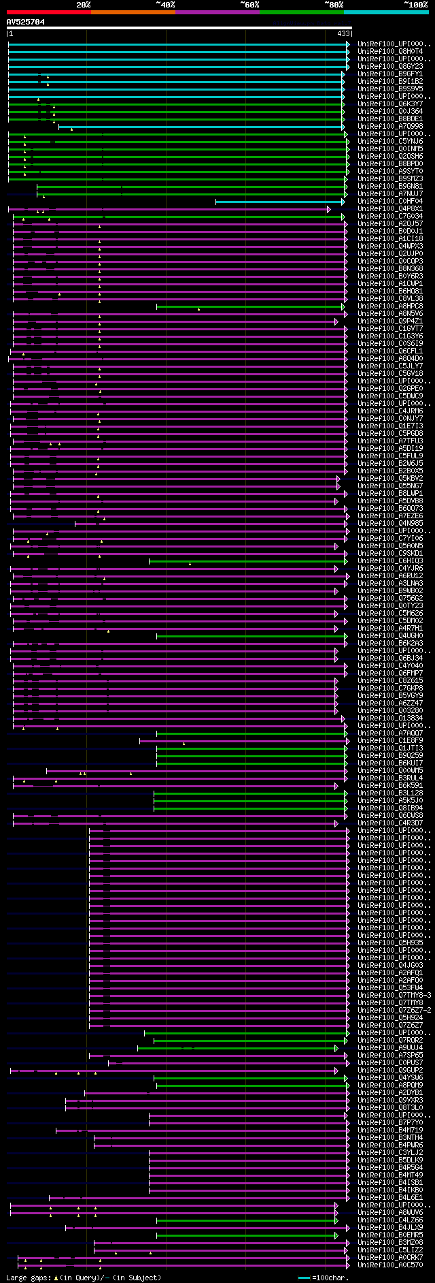The width and height of the screenshot is (435, 1283).
Task: Select the label UniRef100_A2AFQ1
Action: pos(390,972)
